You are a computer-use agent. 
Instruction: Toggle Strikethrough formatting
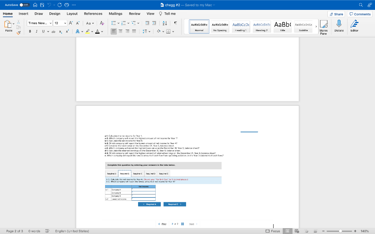53,31
